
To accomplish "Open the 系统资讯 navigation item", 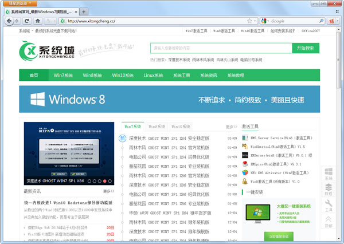I will click(209, 75).
